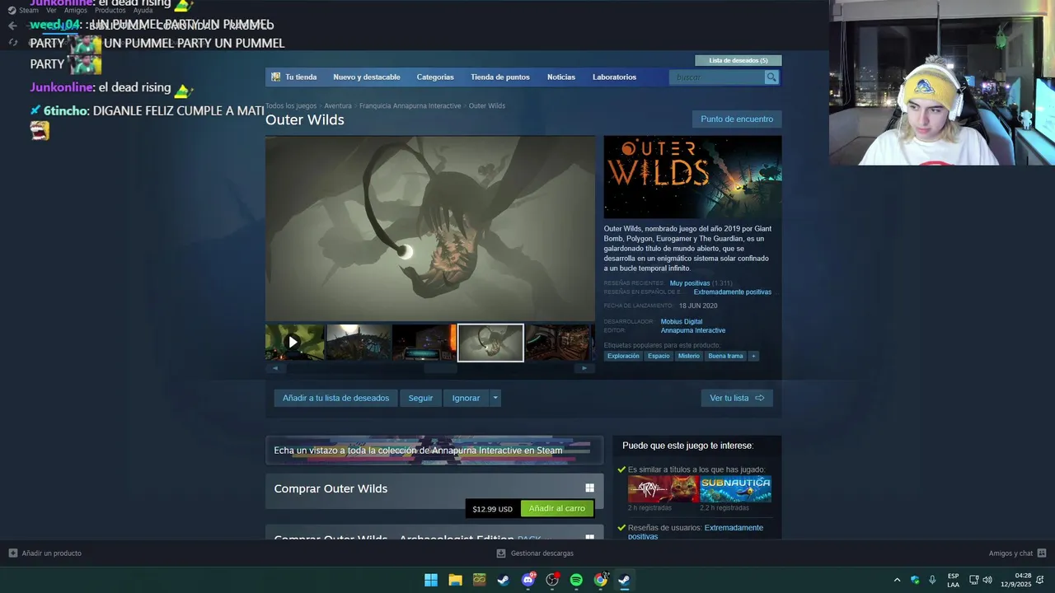Open Google Chrome from the taskbar
Viewport: 1055px width, 593px height.
pyautogui.click(x=601, y=580)
